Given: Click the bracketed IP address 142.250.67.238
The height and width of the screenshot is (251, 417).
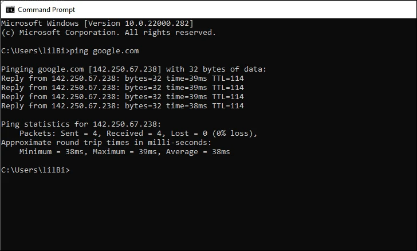Looking at the screenshot, I should (125, 69).
